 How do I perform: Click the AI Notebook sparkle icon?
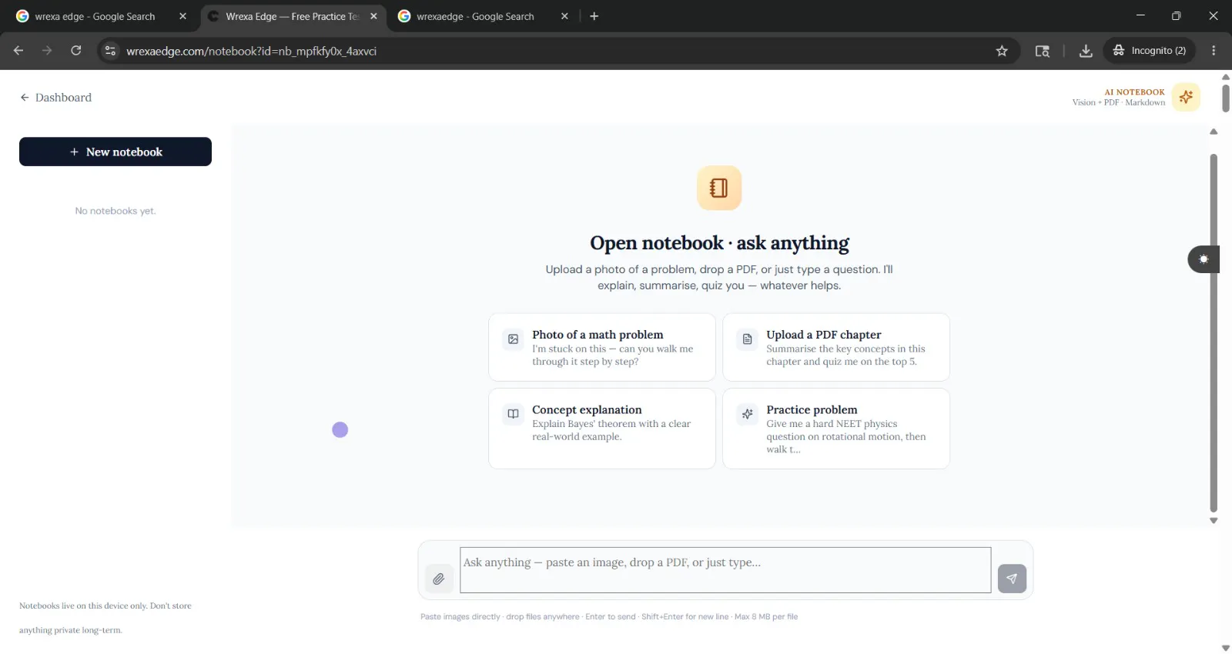[x=1186, y=97]
